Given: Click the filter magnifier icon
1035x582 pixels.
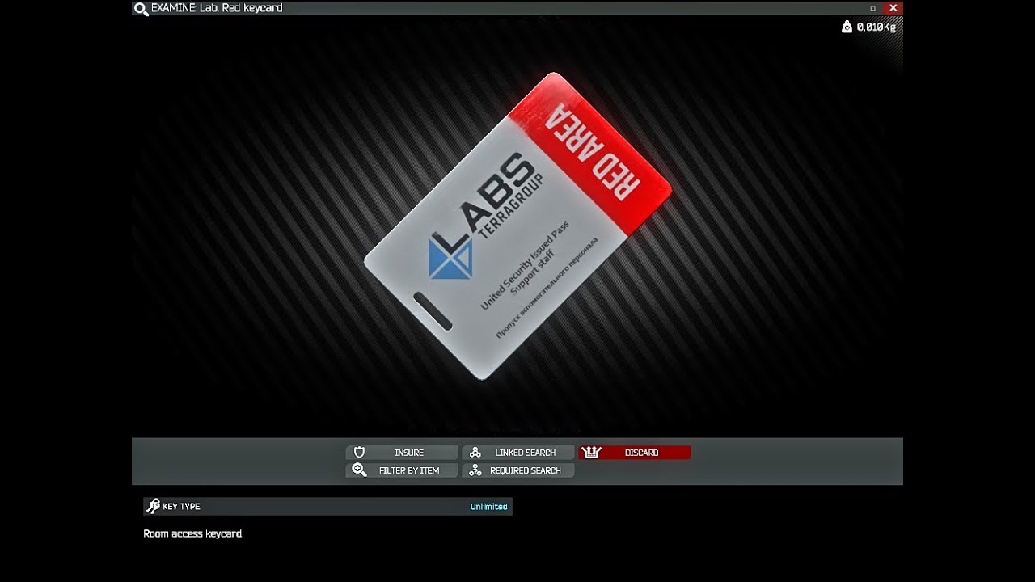Looking at the screenshot, I should (360, 470).
